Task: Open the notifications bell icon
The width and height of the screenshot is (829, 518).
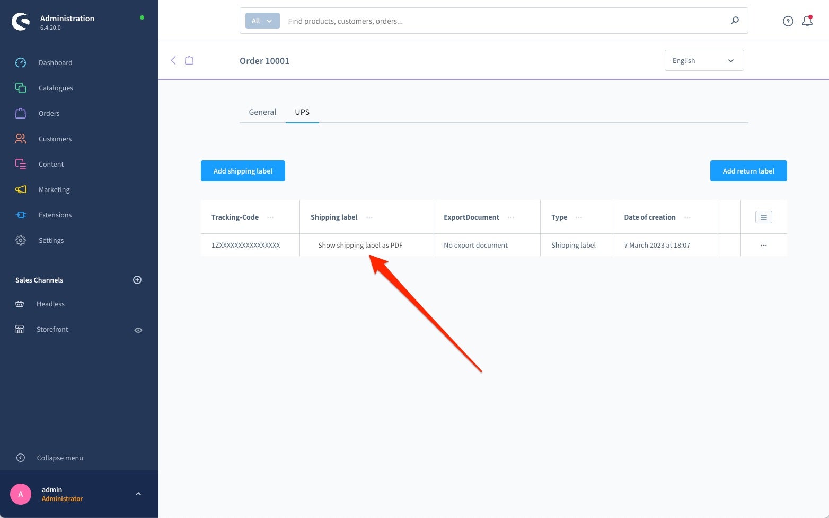Action: tap(807, 21)
